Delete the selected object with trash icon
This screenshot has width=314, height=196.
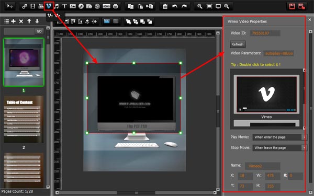[165, 6]
